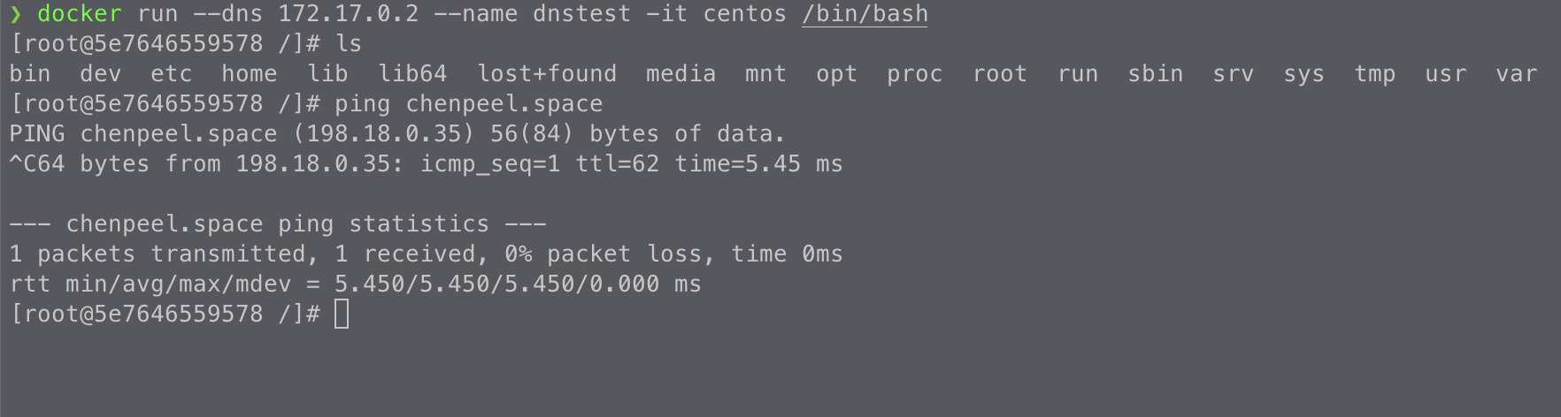The image size is (1561, 417).
Task: Click the green docker command word
Action: (79, 14)
